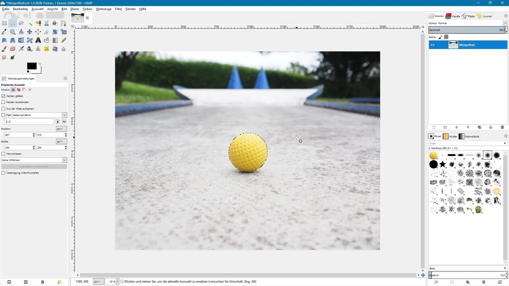This screenshot has width=509, height=286.
Task: Select the Text tool
Action: pos(38,40)
